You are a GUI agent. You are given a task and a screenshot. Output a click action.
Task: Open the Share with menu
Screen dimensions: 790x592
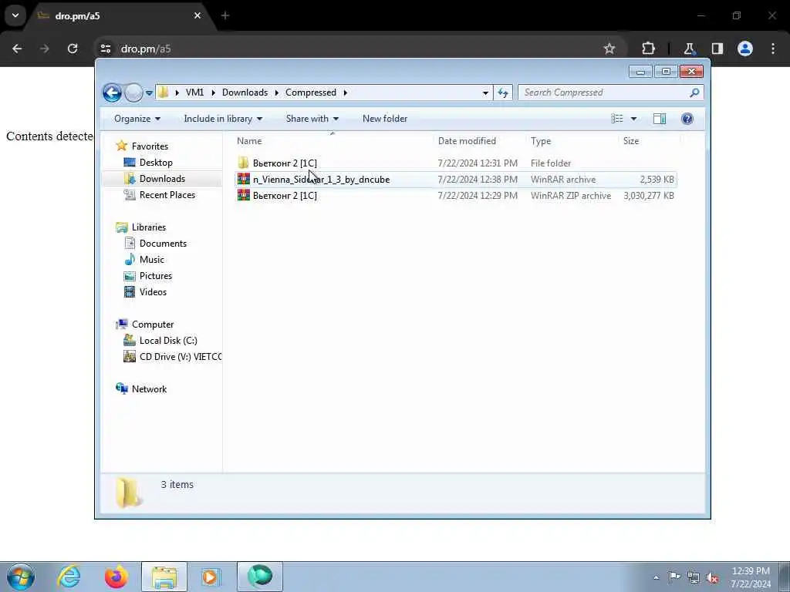tap(312, 119)
